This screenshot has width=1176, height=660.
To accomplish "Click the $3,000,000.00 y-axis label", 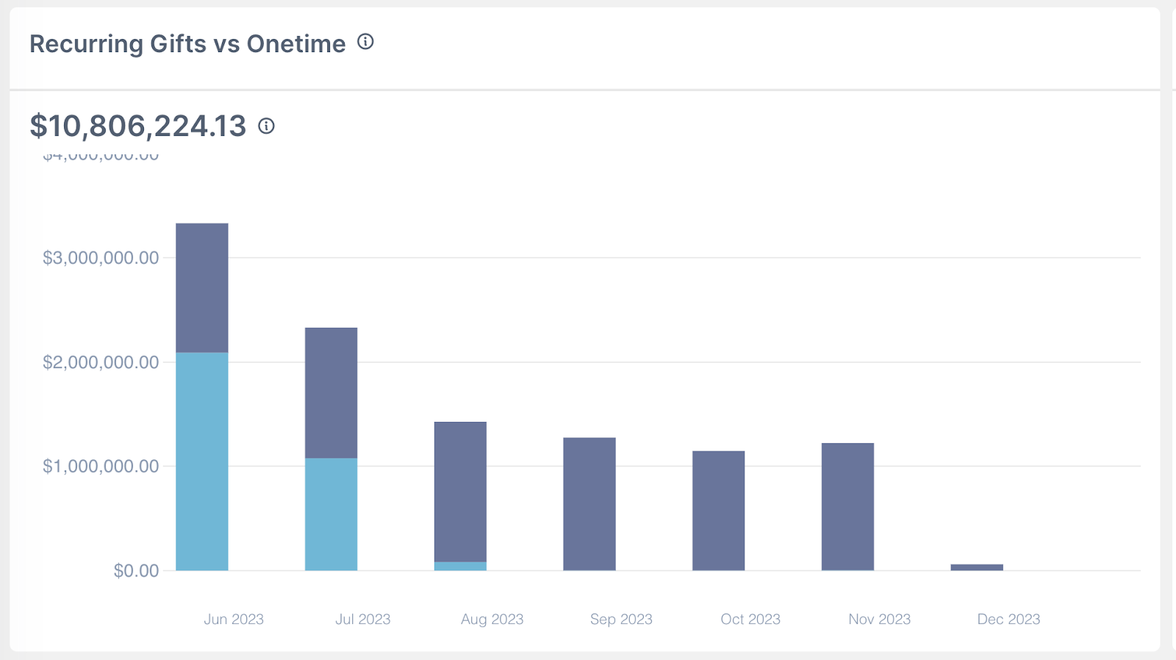I will [101, 258].
